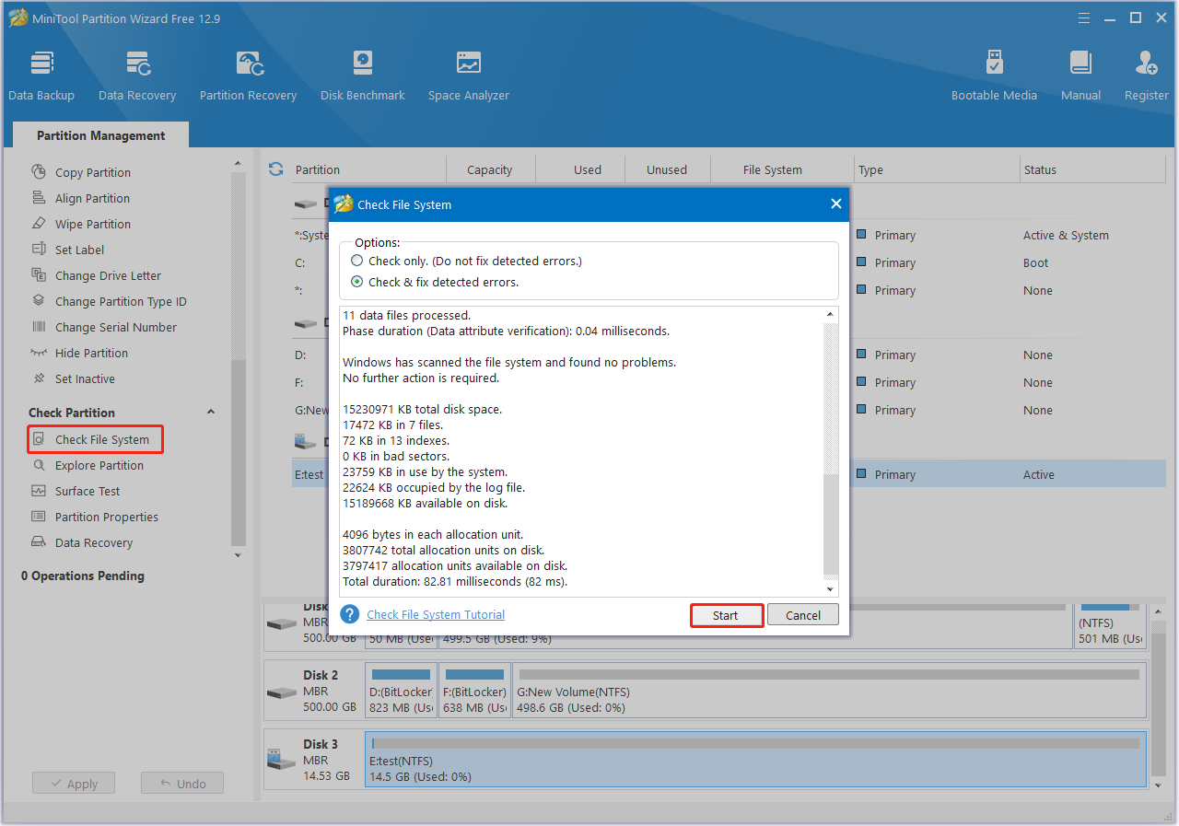
Task: Click the Start button
Action: (x=726, y=615)
